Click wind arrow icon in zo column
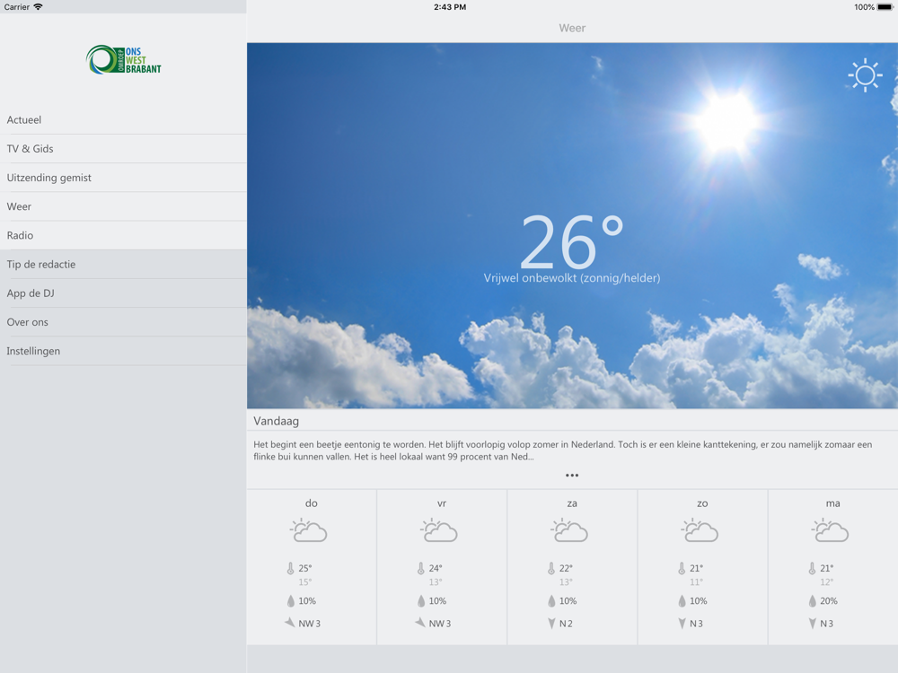This screenshot has width=898, height=673. (682, 624)
